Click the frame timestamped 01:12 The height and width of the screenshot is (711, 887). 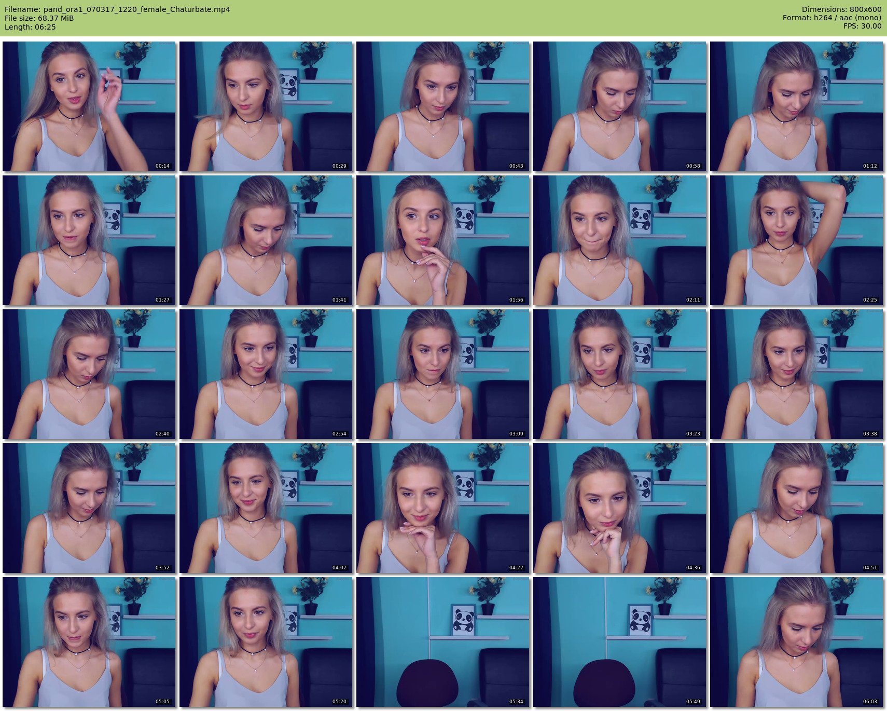pyautogui.click(x=797, y=106)
